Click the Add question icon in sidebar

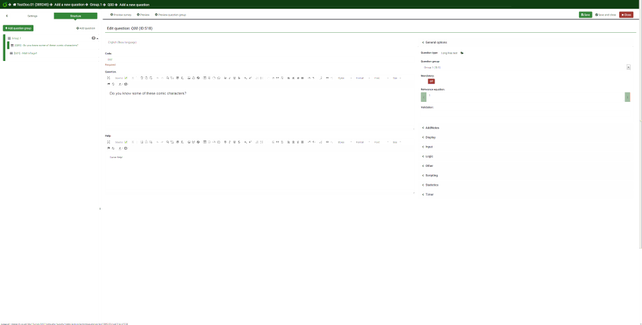pos(85,28)
